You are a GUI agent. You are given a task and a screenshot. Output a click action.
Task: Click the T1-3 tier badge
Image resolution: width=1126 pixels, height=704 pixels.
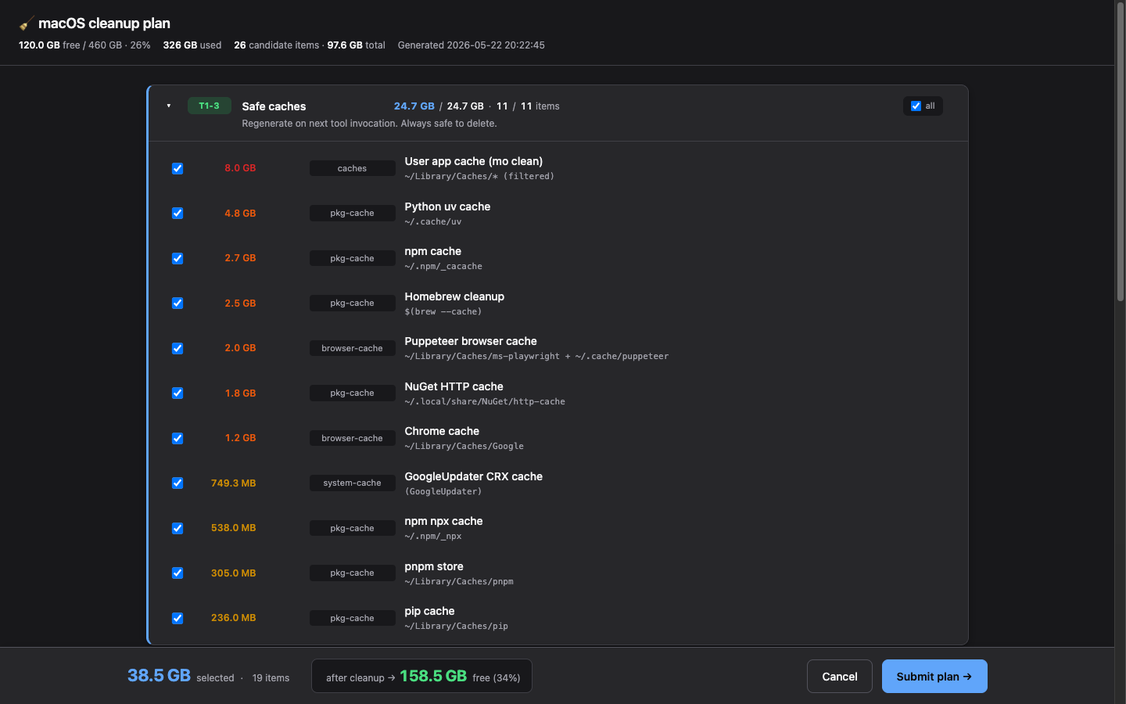210,106
